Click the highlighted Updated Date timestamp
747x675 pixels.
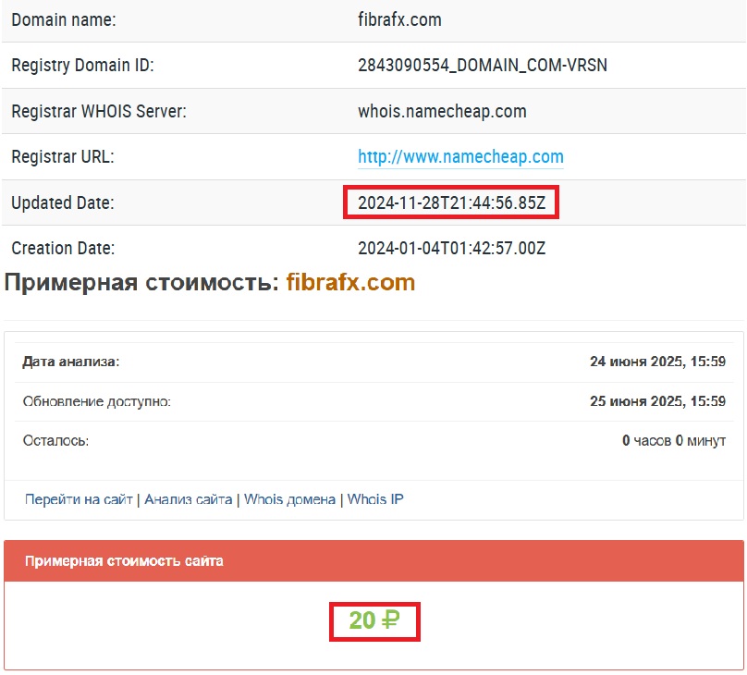point(451,202)
